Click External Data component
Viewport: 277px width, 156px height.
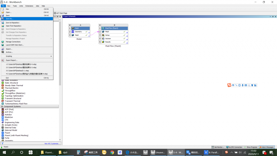pyautogui.click(x=10, y=128)
